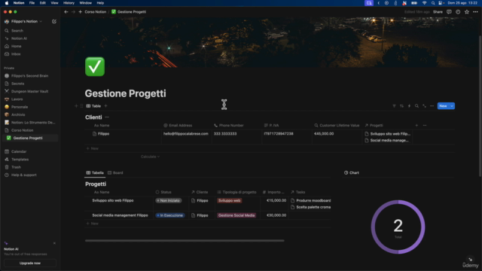The image size is (482, 271).
Task: Select the Table view tab of Clienti
Action: pos(93,106)
